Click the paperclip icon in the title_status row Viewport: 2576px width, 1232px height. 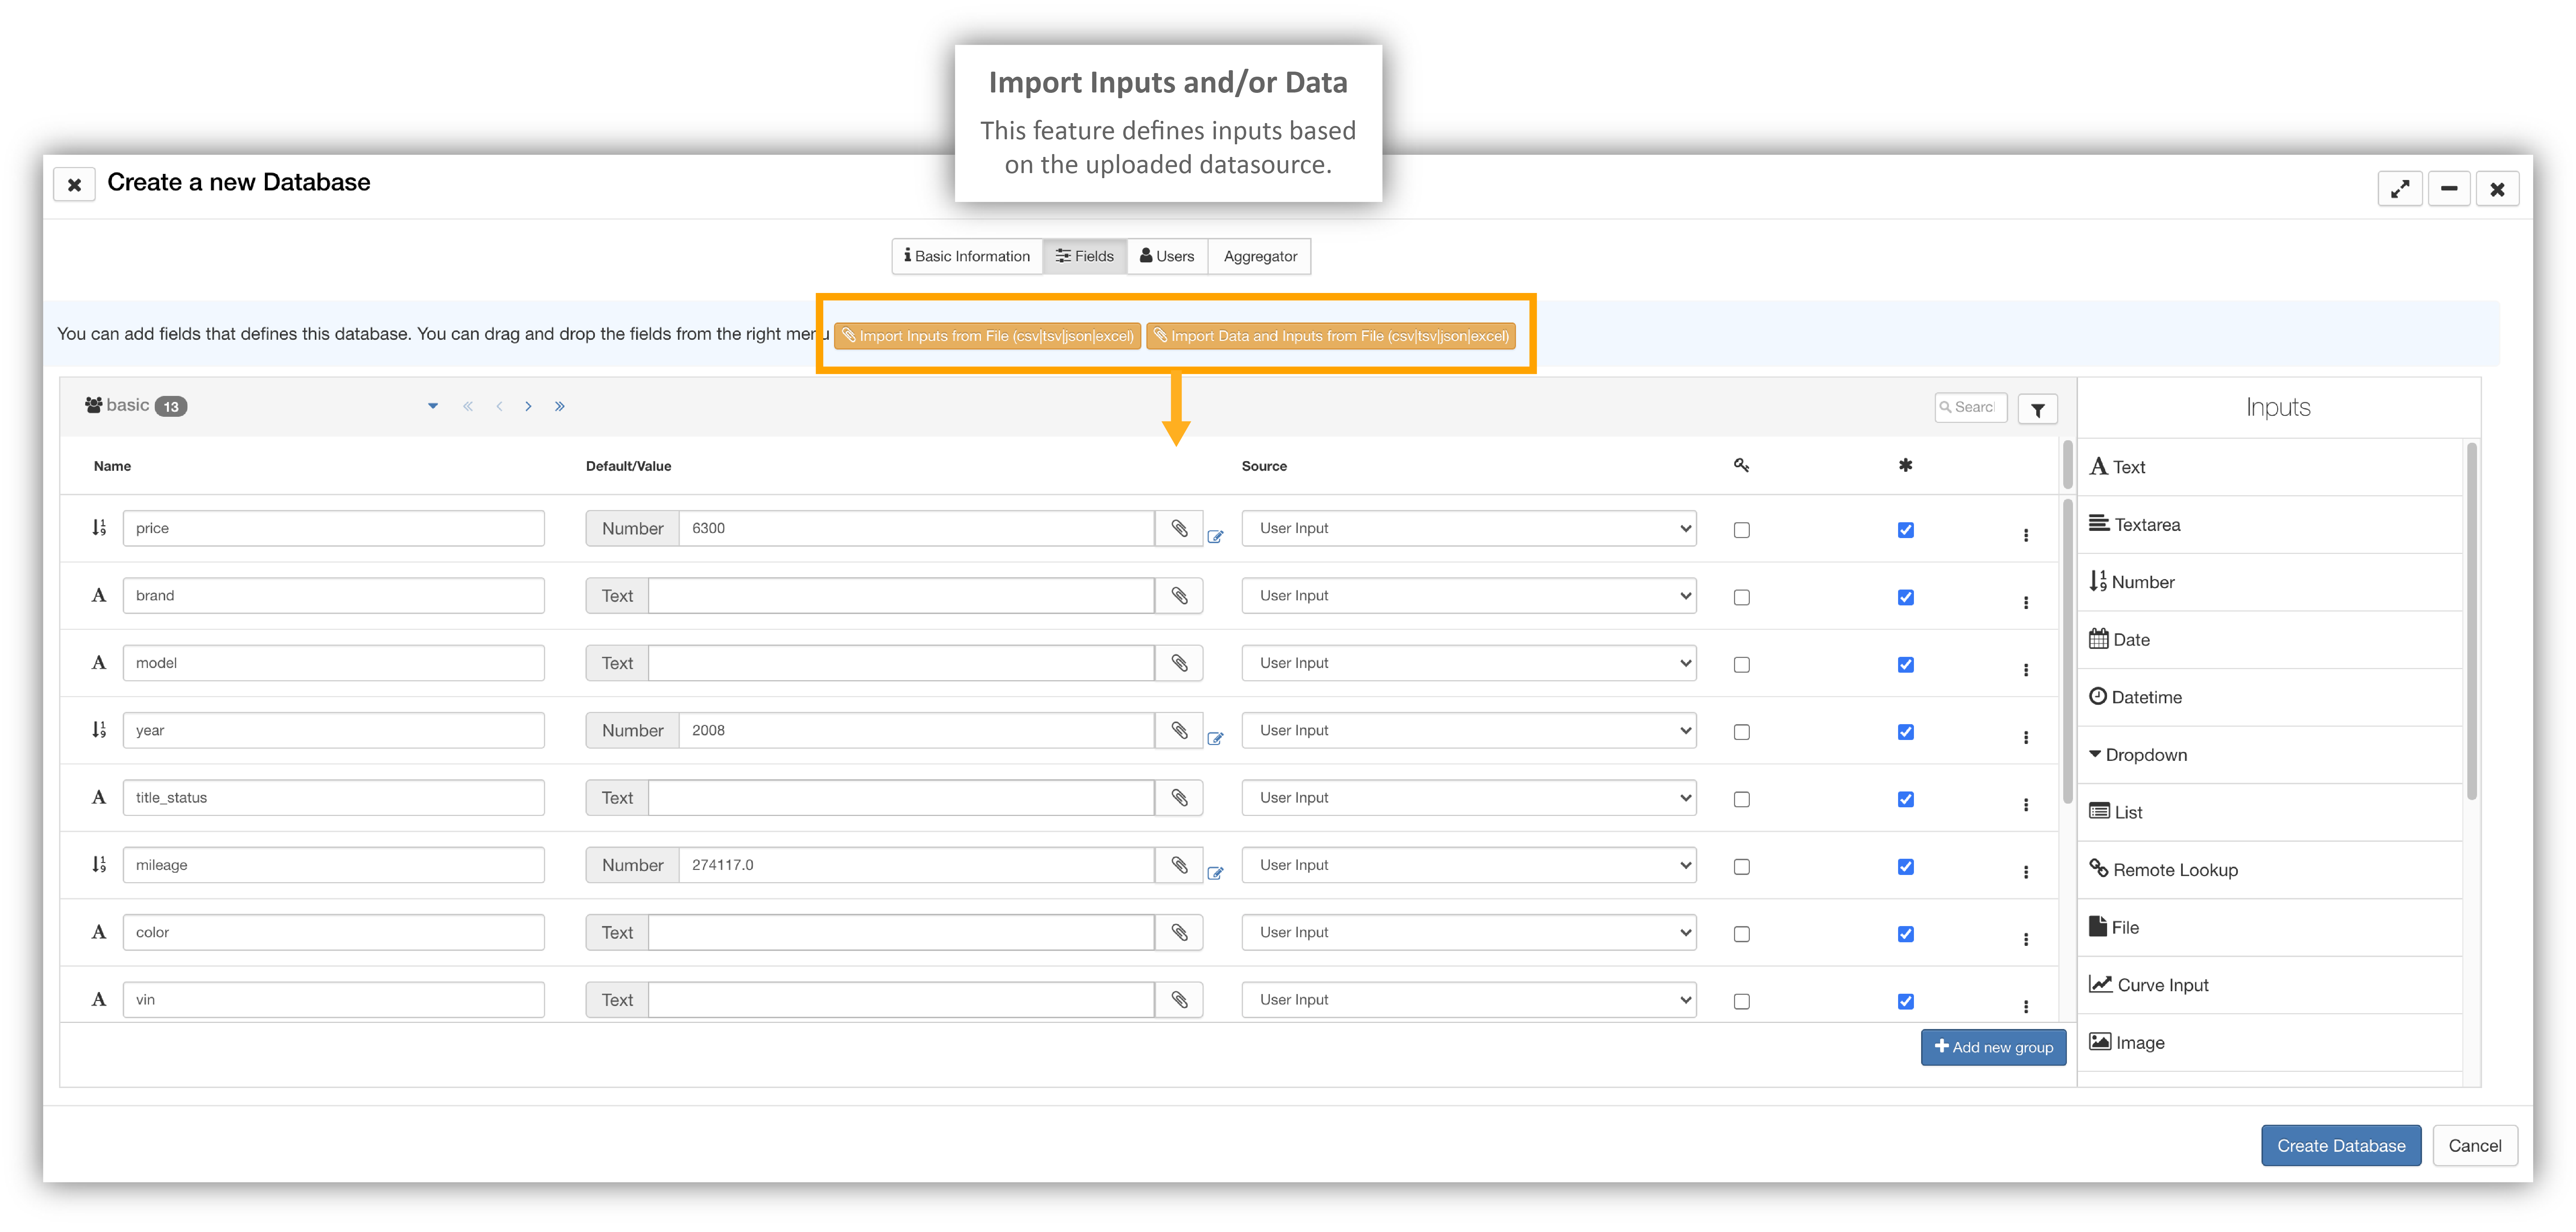point(1179,798)
